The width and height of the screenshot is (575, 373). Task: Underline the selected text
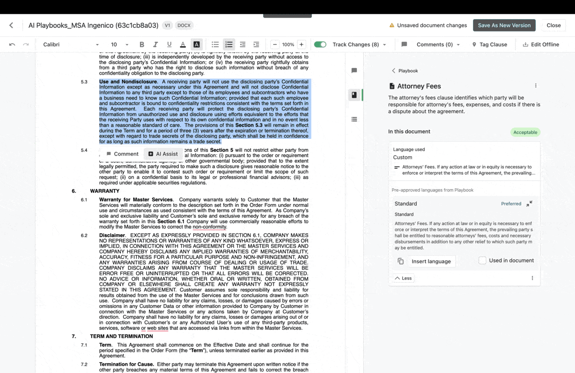pyautogui.click(x=169, y=45)
